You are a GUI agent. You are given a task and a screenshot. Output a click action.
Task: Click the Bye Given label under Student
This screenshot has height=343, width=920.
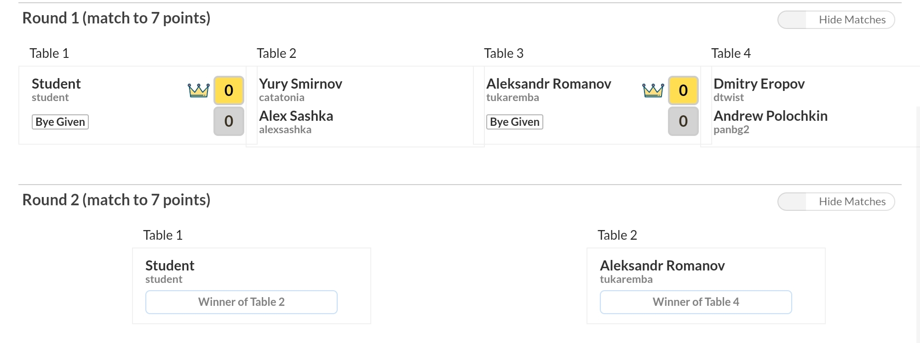click(60, 122)
